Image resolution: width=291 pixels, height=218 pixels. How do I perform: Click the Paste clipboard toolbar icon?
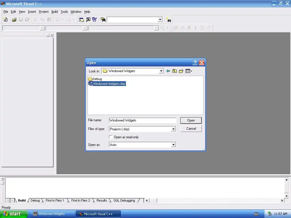point(49,20)
